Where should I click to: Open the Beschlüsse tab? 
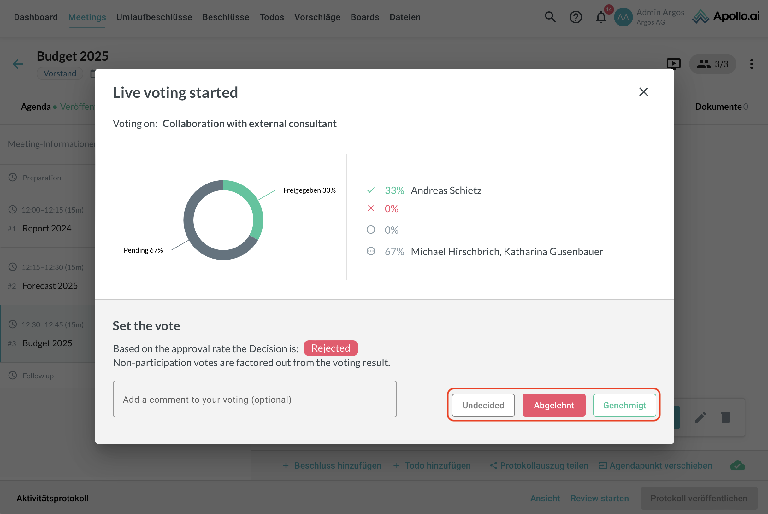(226, 17)
